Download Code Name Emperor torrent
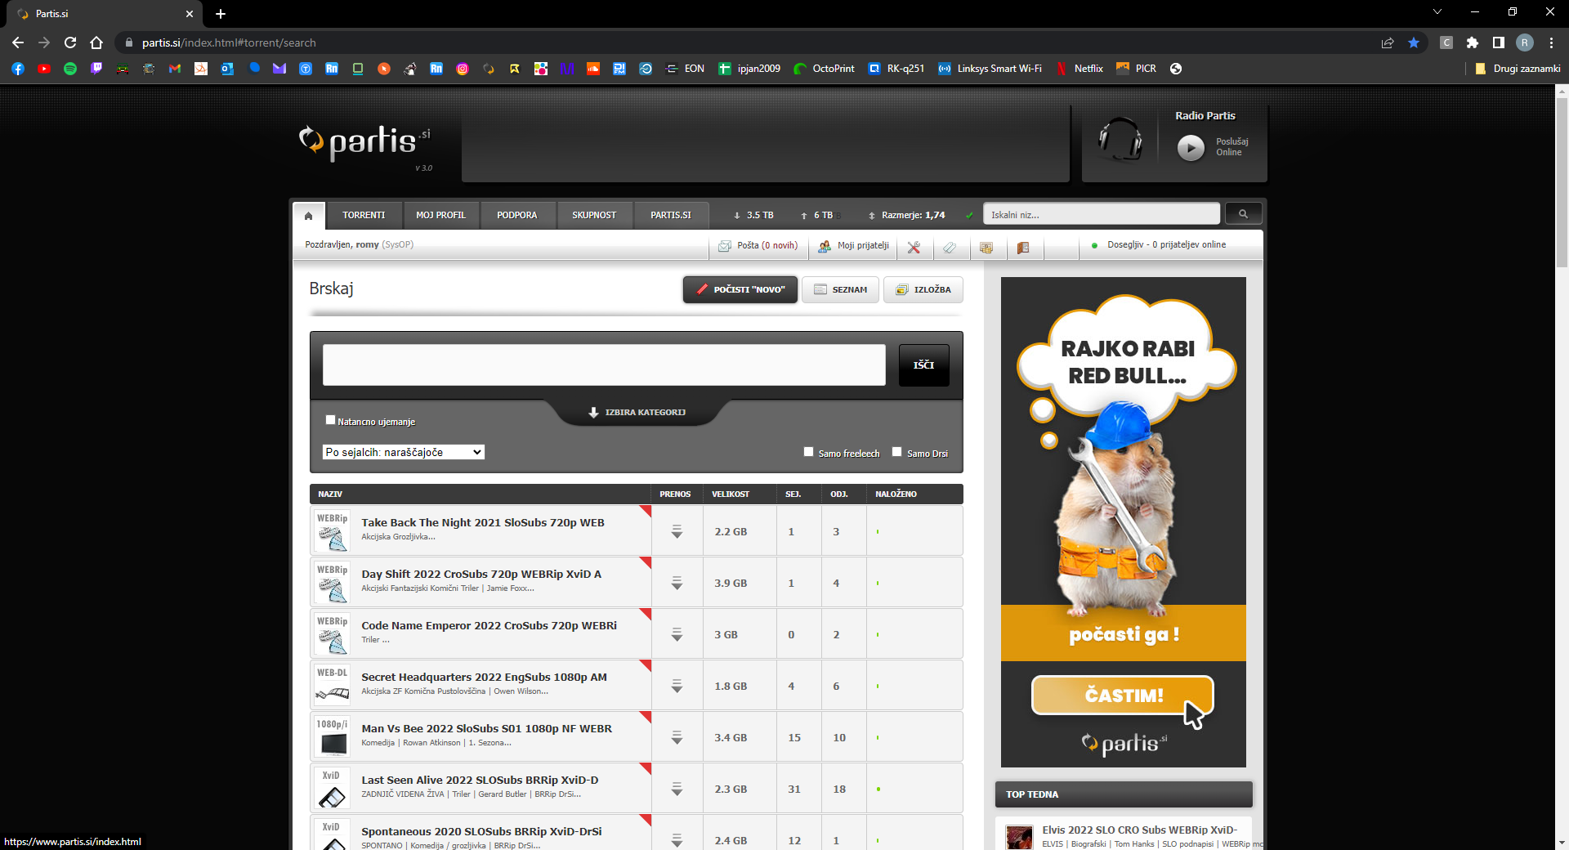Viewport: 1569px width, 850px height. pos(677,634)
